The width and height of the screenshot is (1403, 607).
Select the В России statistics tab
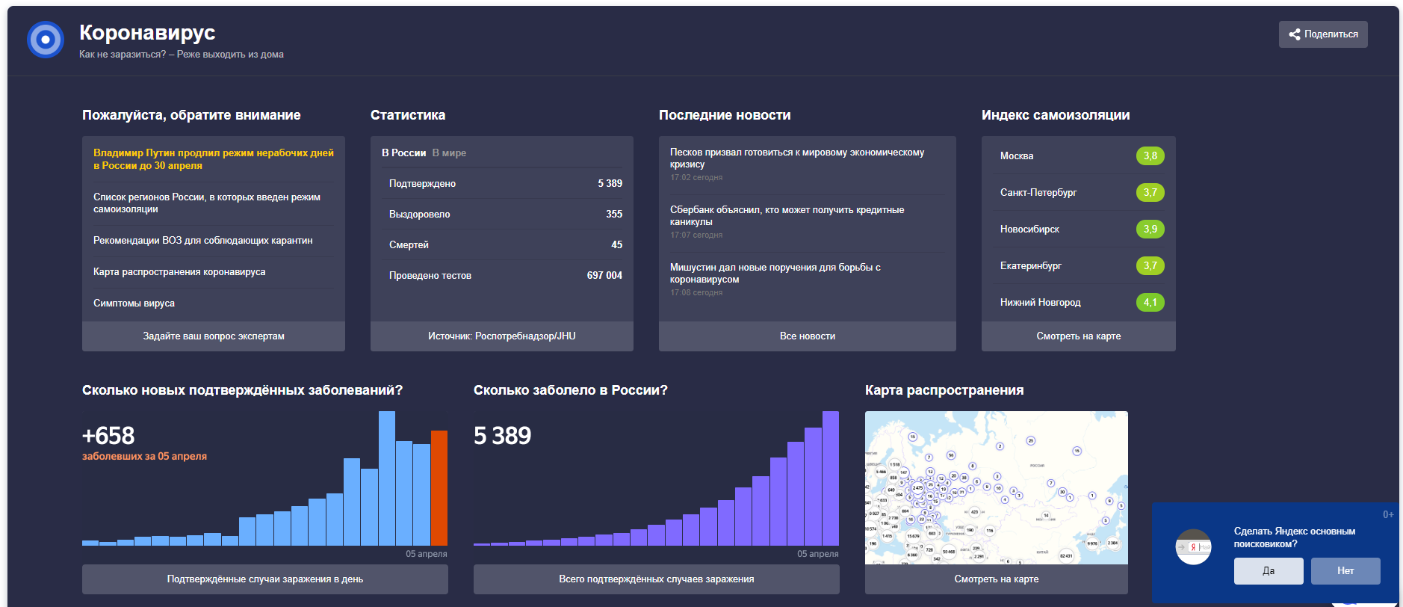[403, 152]
